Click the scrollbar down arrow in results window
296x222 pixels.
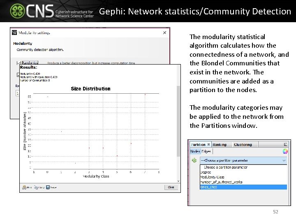(178, 181)
